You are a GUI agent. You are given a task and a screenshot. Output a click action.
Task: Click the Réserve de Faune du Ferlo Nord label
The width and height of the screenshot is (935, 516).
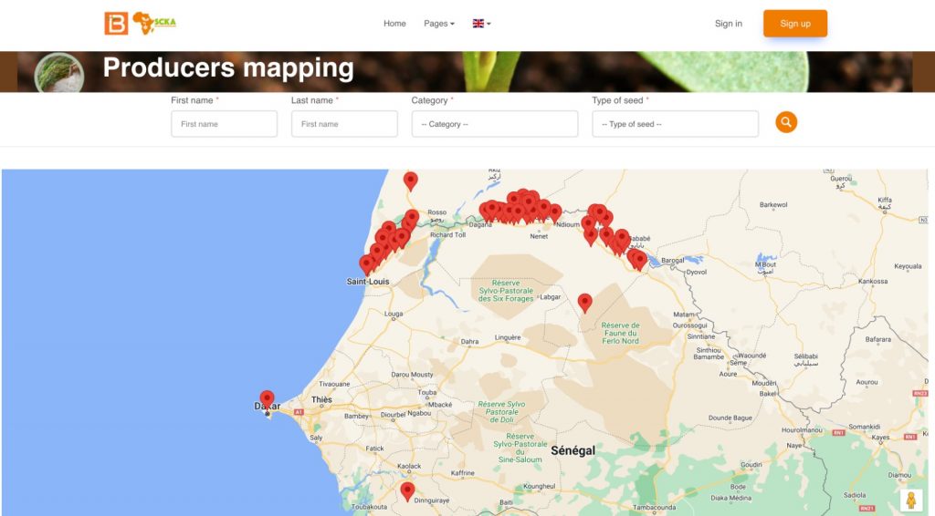(x=620, y=334)
